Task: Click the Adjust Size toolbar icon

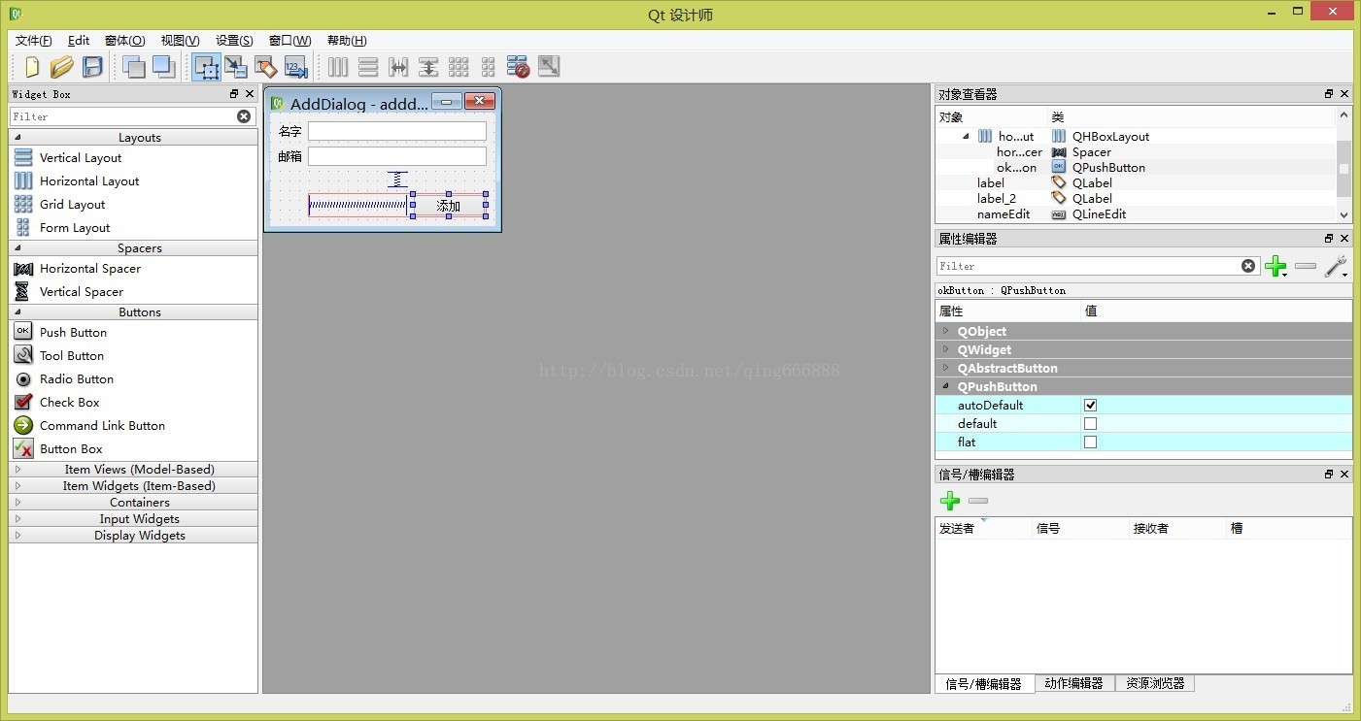Action: click(549, 67)
